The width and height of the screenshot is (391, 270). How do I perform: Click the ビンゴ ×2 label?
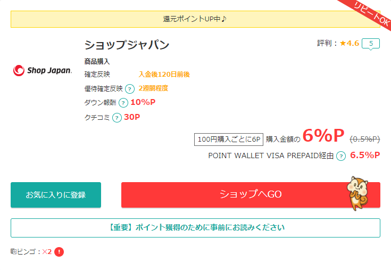pos(34,252)
